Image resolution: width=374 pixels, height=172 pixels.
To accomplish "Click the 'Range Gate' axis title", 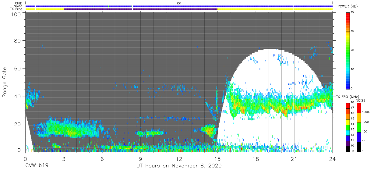I will (5, 82).
